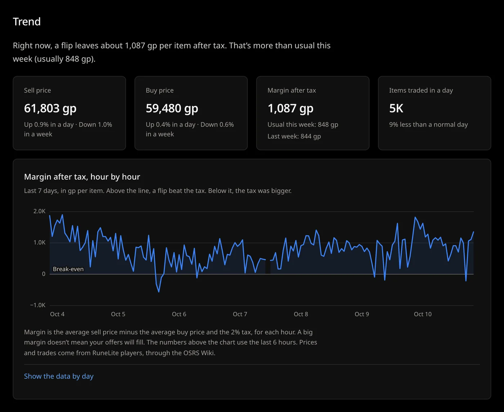The height and width of the screenshot is (412, 504).
Task: Click the Oct 6 date label
Action: 179,314
